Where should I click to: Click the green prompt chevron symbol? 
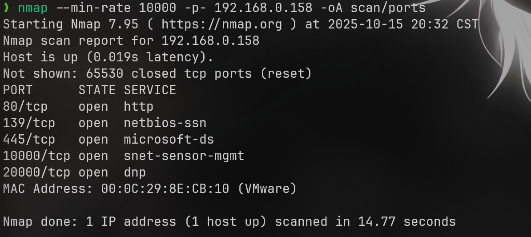(x=6, y=8)
